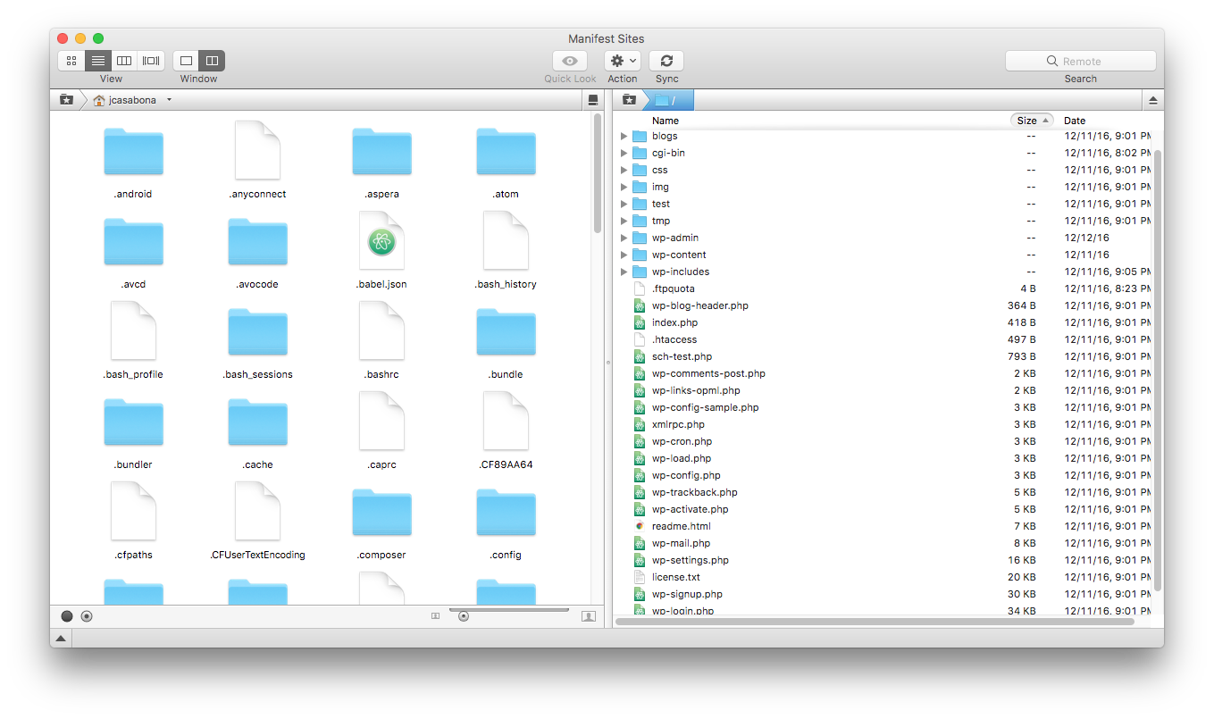1214x719 pixels.
Task: Enable list view mode
Action: click(x=98, y=61)
